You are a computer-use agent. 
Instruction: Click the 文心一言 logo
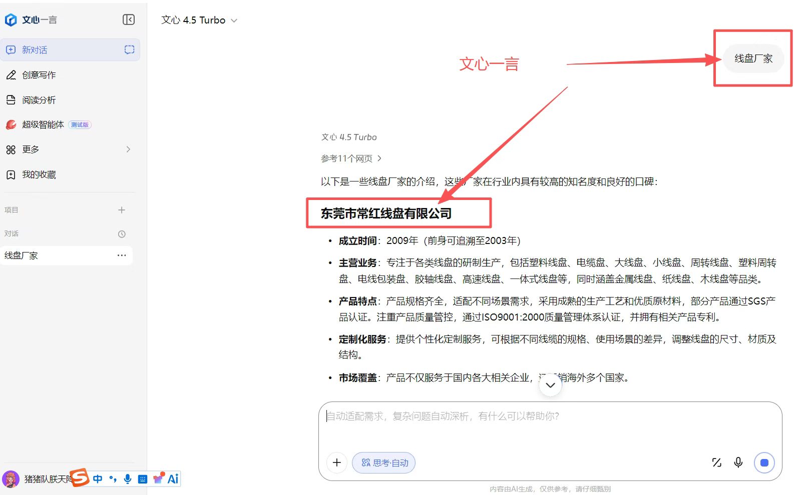(31, 20)
